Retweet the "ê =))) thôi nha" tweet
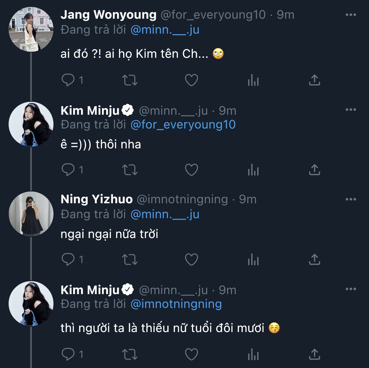 pyautogui.click(x=130, y=170)
